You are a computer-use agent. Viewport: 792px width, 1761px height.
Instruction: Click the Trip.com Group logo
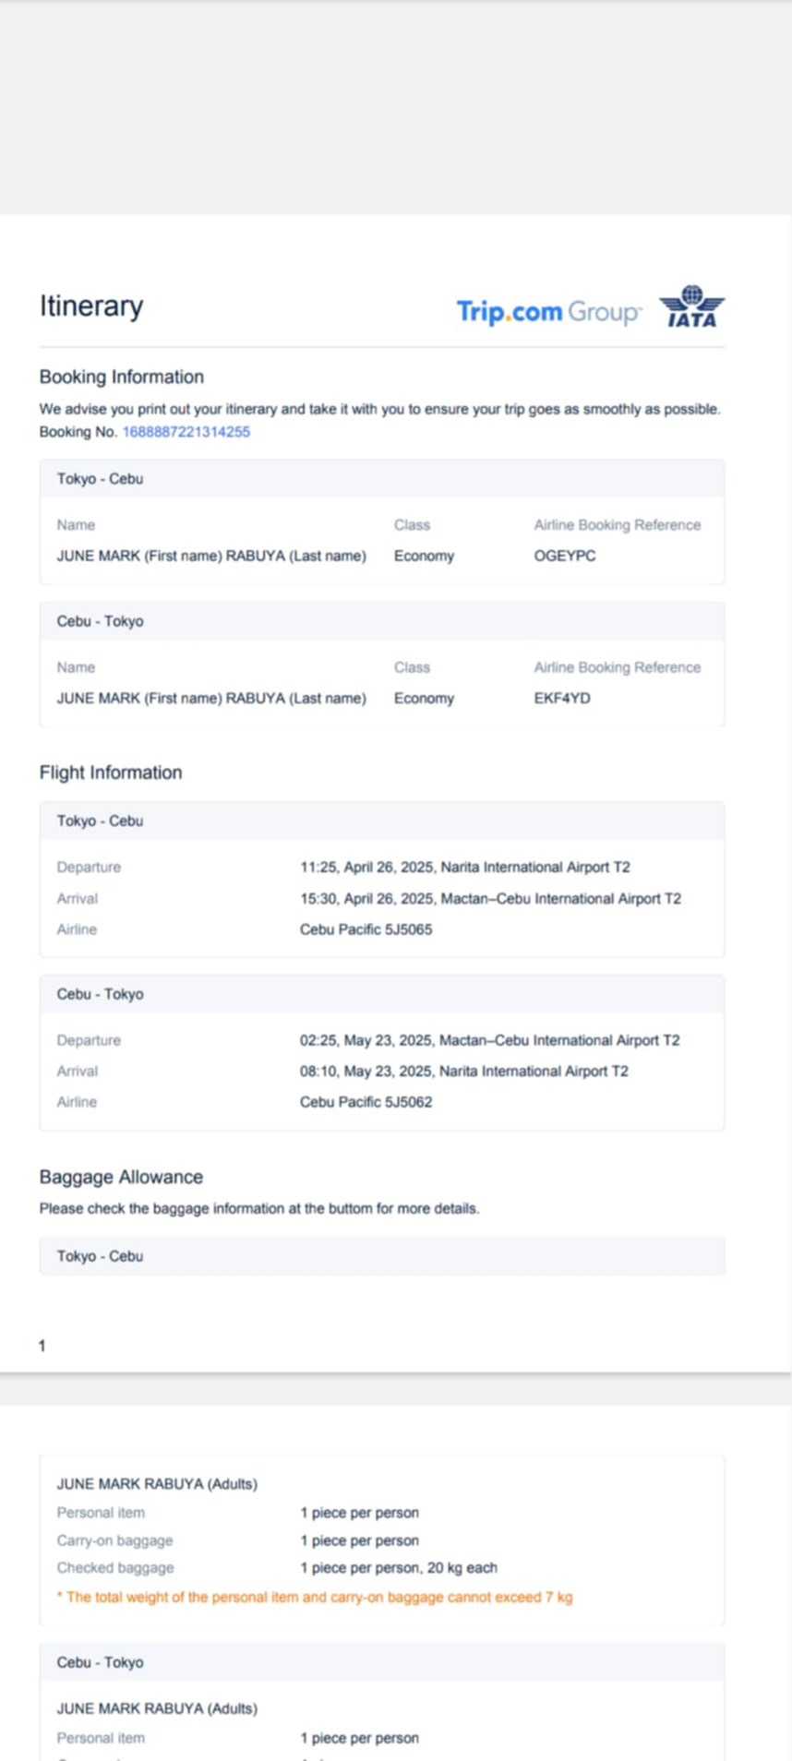pos(548,312)
